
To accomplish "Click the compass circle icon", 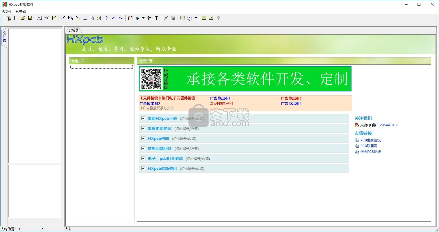I will pyautogui.click(x=189, y=18).
